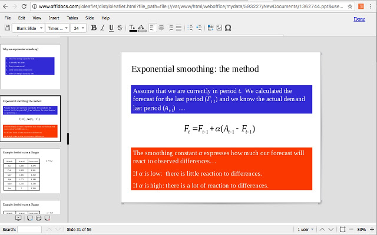Click the Done link
Image resolution: width=377 pixels, height=235 pixels.
click(359, 19)
